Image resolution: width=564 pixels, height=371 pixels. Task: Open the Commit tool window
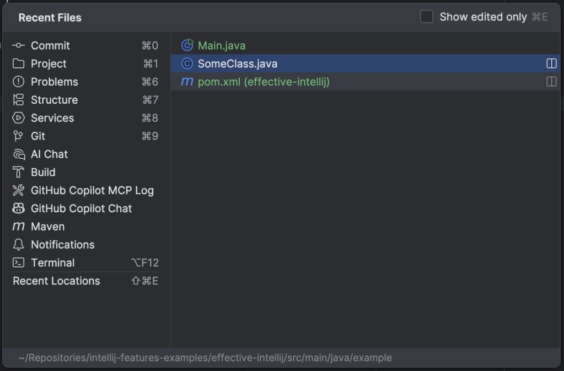(x=50, y=45)
